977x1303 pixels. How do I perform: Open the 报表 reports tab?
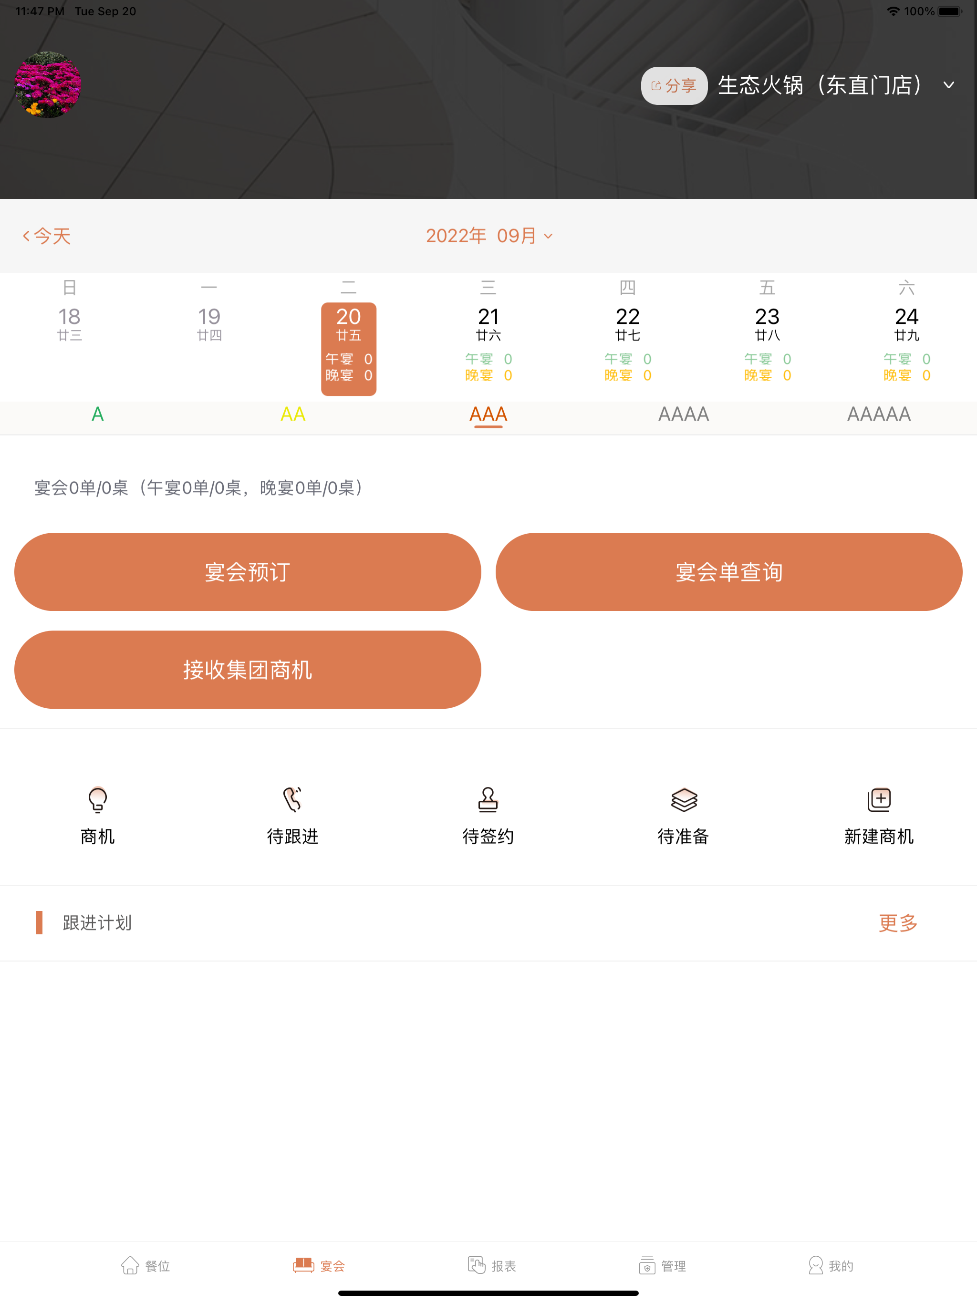tap(491, 1265)
